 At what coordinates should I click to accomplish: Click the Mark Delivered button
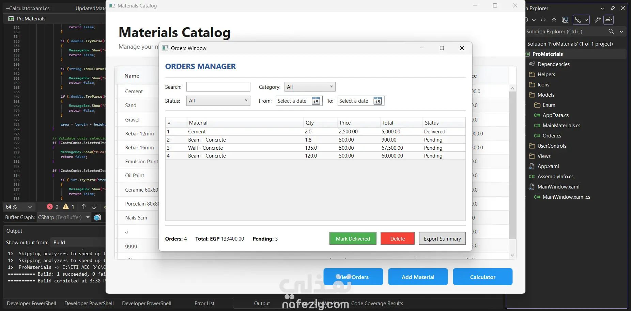353,239
